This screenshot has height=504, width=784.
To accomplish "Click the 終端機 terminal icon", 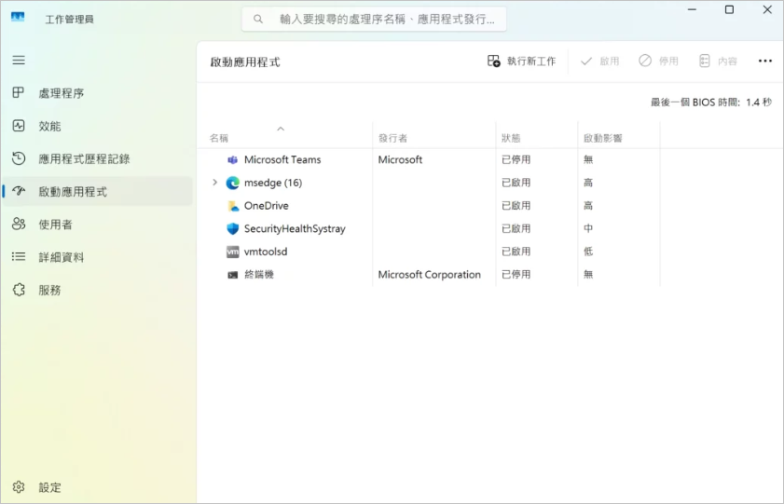I will pyautogui.click(x=232, y=275).
